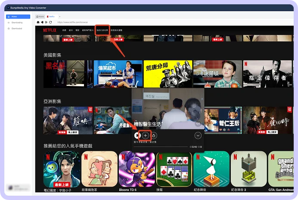
Task: Go back with the back arrow
Action: (42, 22)
